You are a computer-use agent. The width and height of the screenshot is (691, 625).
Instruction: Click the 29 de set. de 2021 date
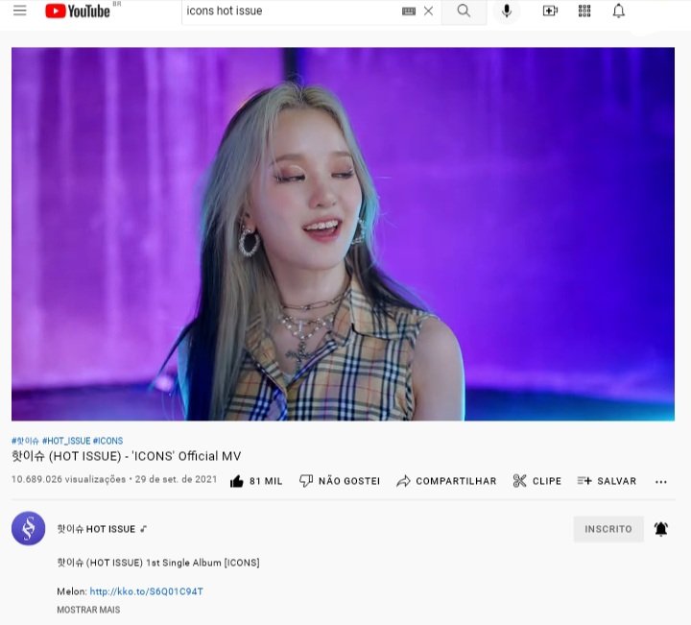click(x=176, y=479)
